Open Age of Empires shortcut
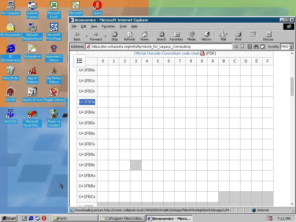This screenshot has height=222, width=296. [x=32, y=75]
